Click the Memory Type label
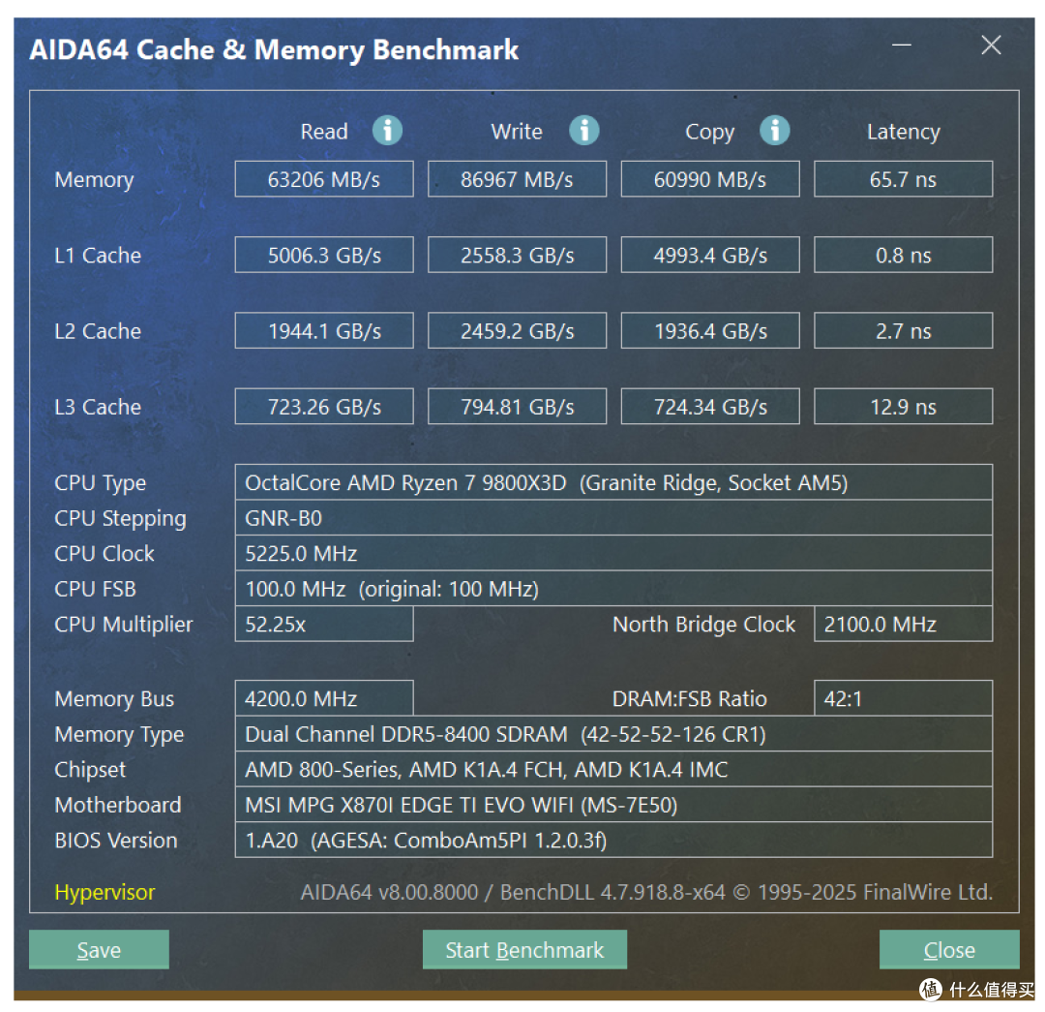Image resolution: width=1045 pixels, height=1012 pixels. pos(119,734)
